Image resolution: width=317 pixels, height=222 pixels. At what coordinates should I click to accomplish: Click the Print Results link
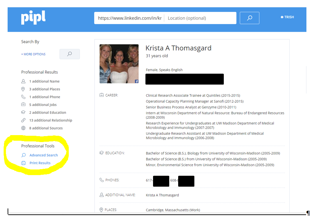[x=39, y=163]
